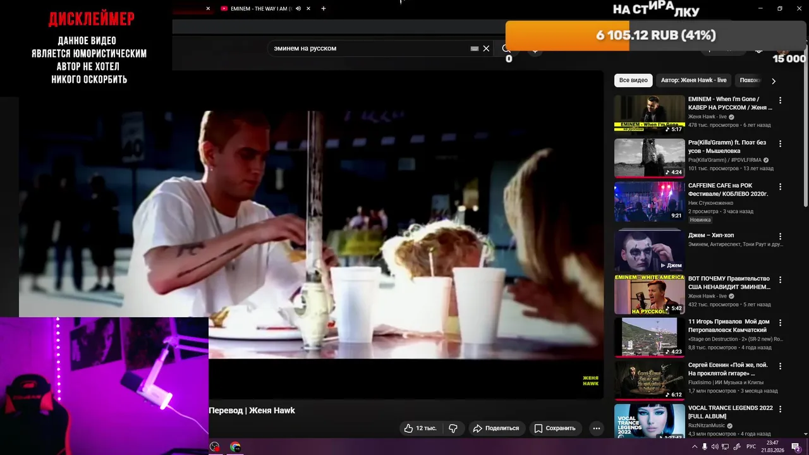The image size is (809, 455).
Task: Open options for CAFFEINE CAFE video
Action: point(780,187)
